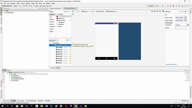Click the warning triangle on the bottom 'button' row
This screenshot has height=108, width=192.
(x=70, y=63)
